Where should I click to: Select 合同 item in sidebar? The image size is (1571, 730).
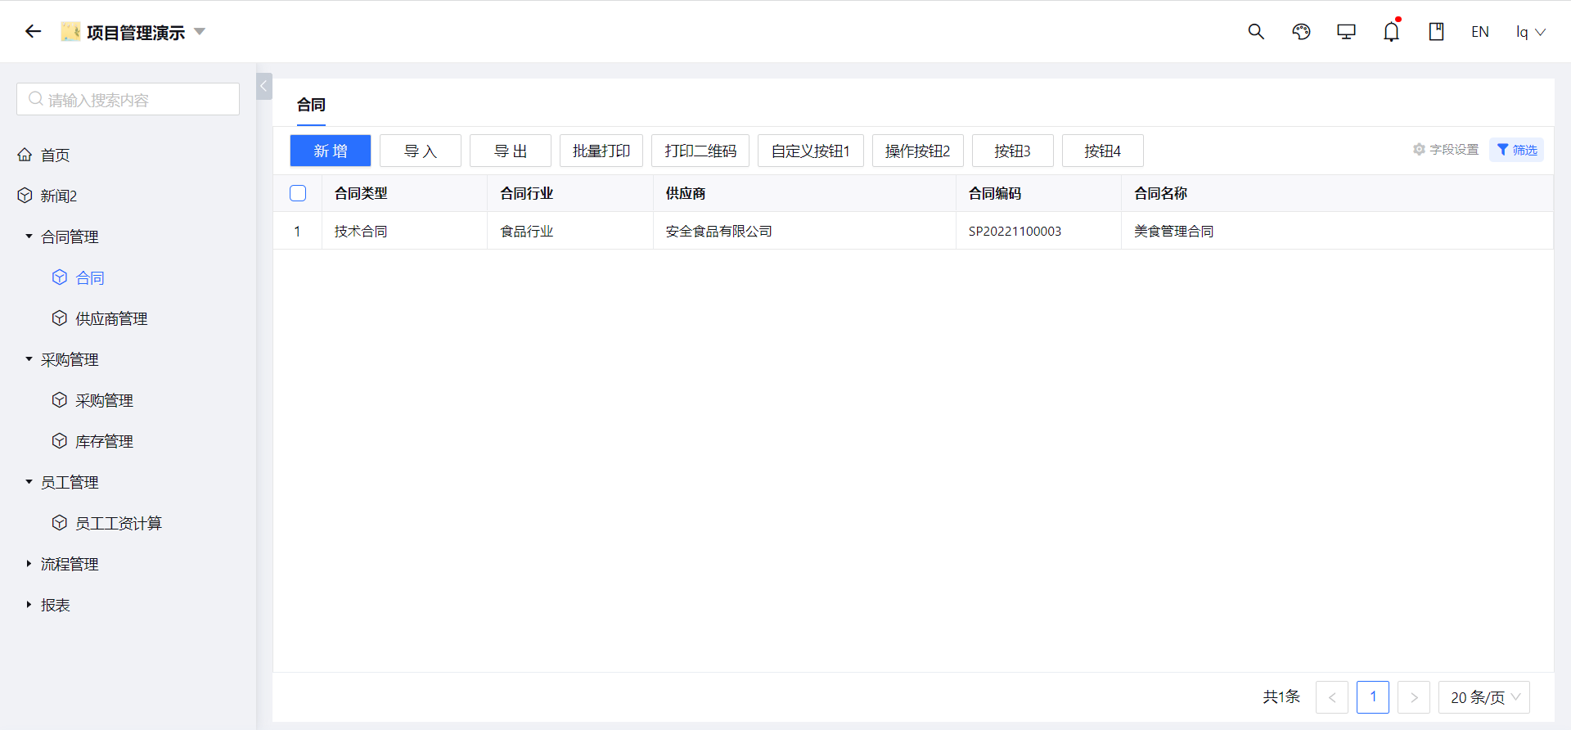click(90, 277)
